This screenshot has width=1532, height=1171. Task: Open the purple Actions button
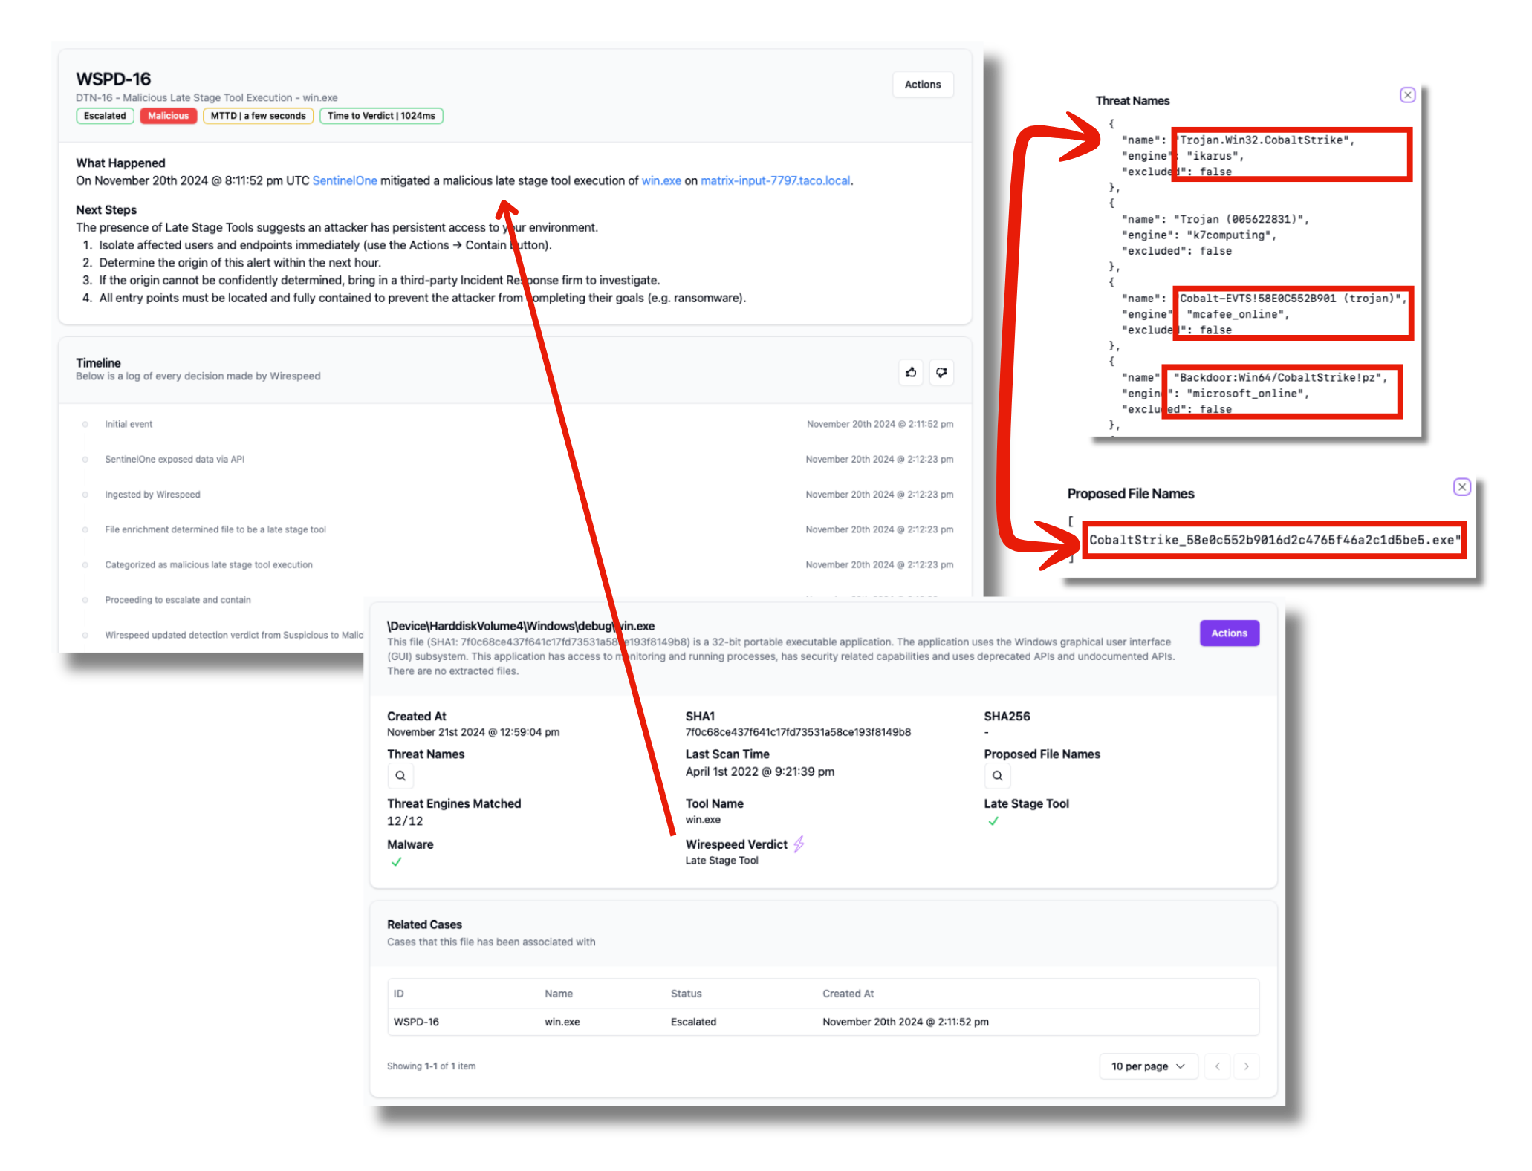coord(1229,633)
